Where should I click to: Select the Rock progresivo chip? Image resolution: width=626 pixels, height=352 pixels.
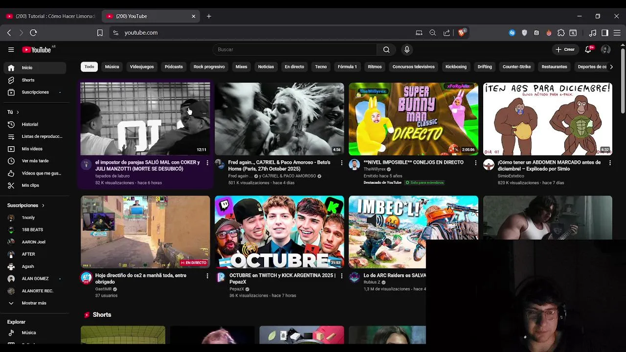point(209,66)
